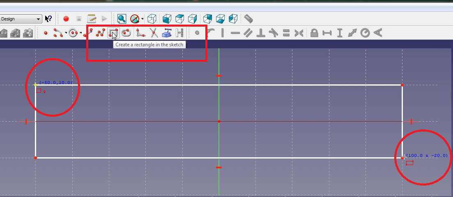Select the rectangle sketch tool

tap(113, 33)
